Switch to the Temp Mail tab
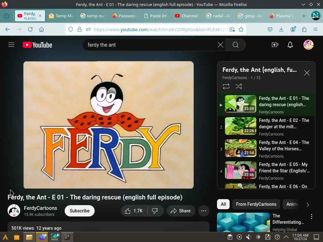The image size is (323, 242). [61, 16]
